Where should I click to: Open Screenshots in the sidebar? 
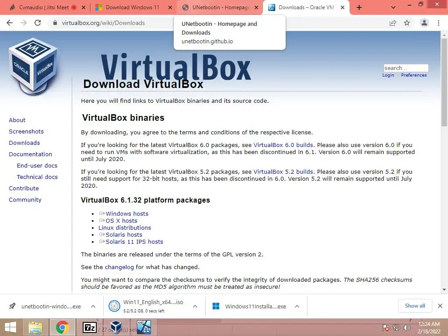click(x=26, y=131)
